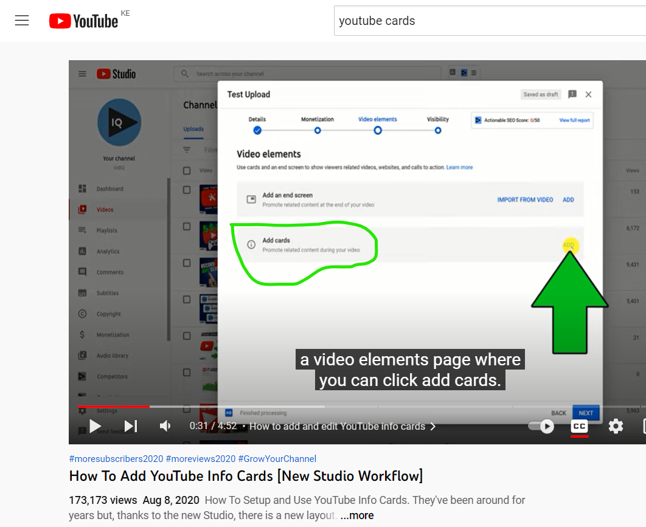Click the Studio search magnifier icon

[184, 74]
